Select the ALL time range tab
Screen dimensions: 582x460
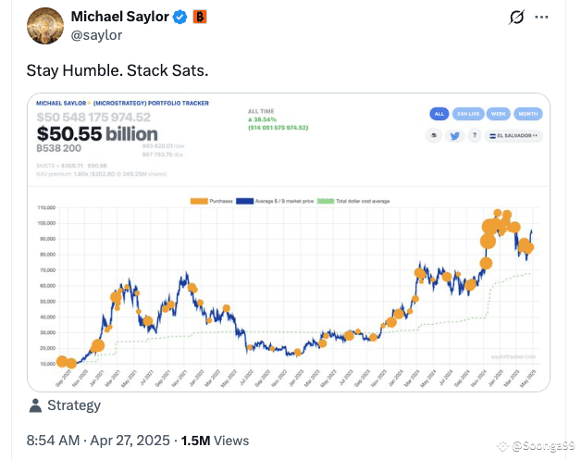(x=440, y=114)
